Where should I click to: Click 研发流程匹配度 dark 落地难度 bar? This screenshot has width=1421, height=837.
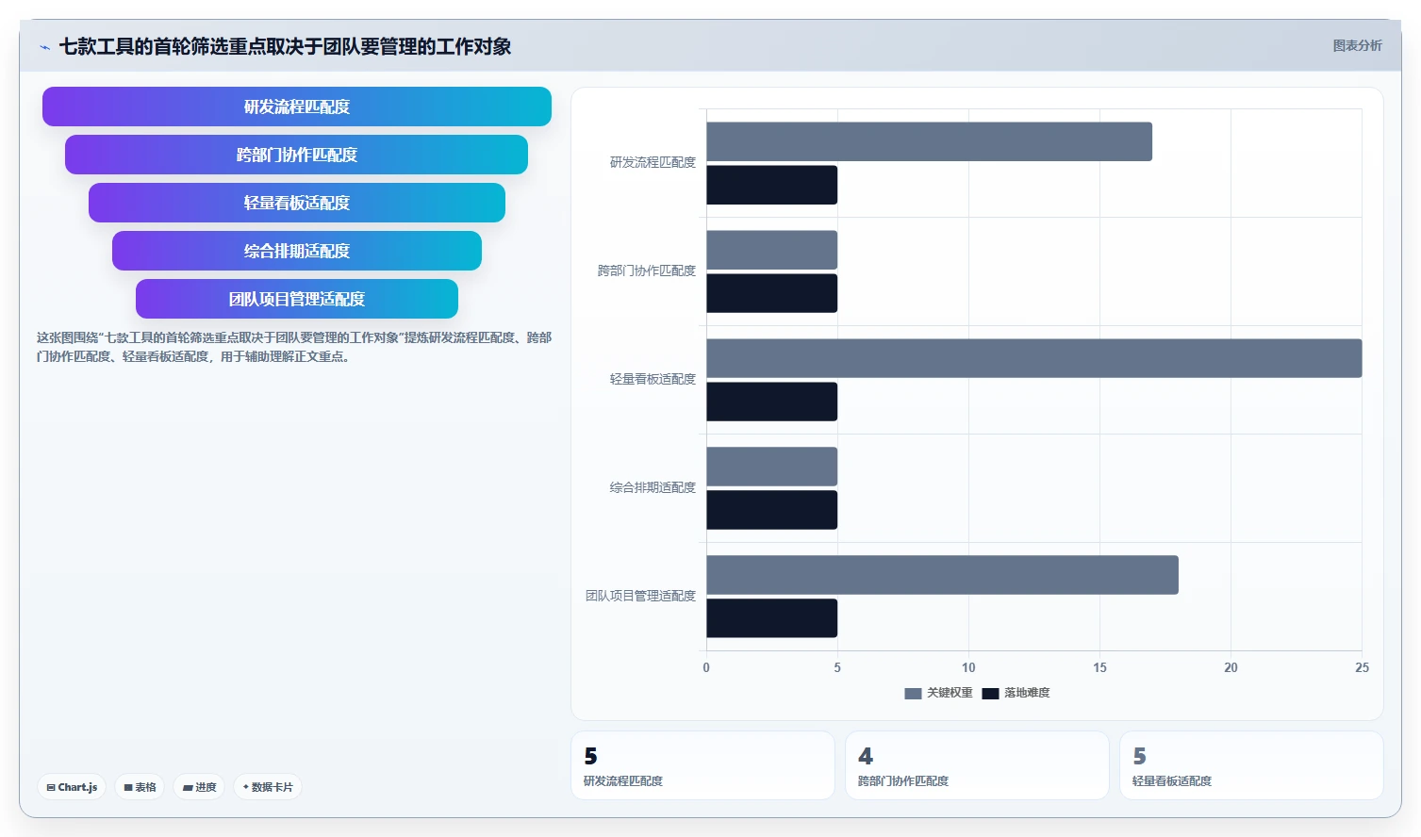(x=771, y=185)
